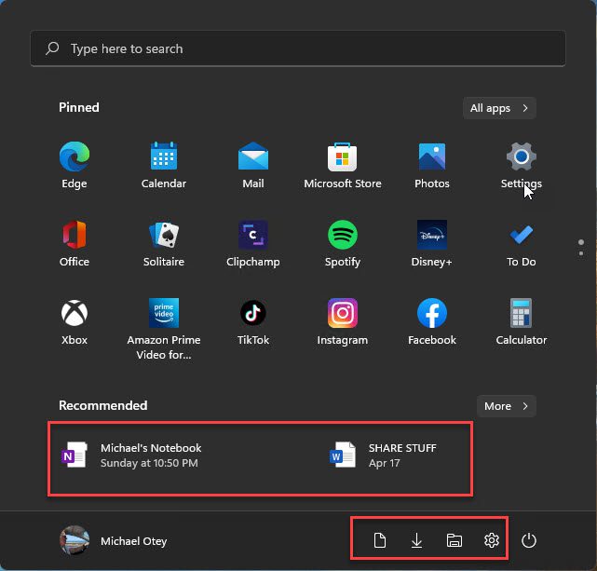Screen dimensions: 597x571
Task: Open Disney+ app
Action: pyautogui.click(x=432, y=244)
